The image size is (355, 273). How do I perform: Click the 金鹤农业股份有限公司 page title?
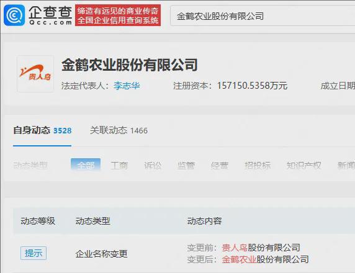click(x=130, y=65)
